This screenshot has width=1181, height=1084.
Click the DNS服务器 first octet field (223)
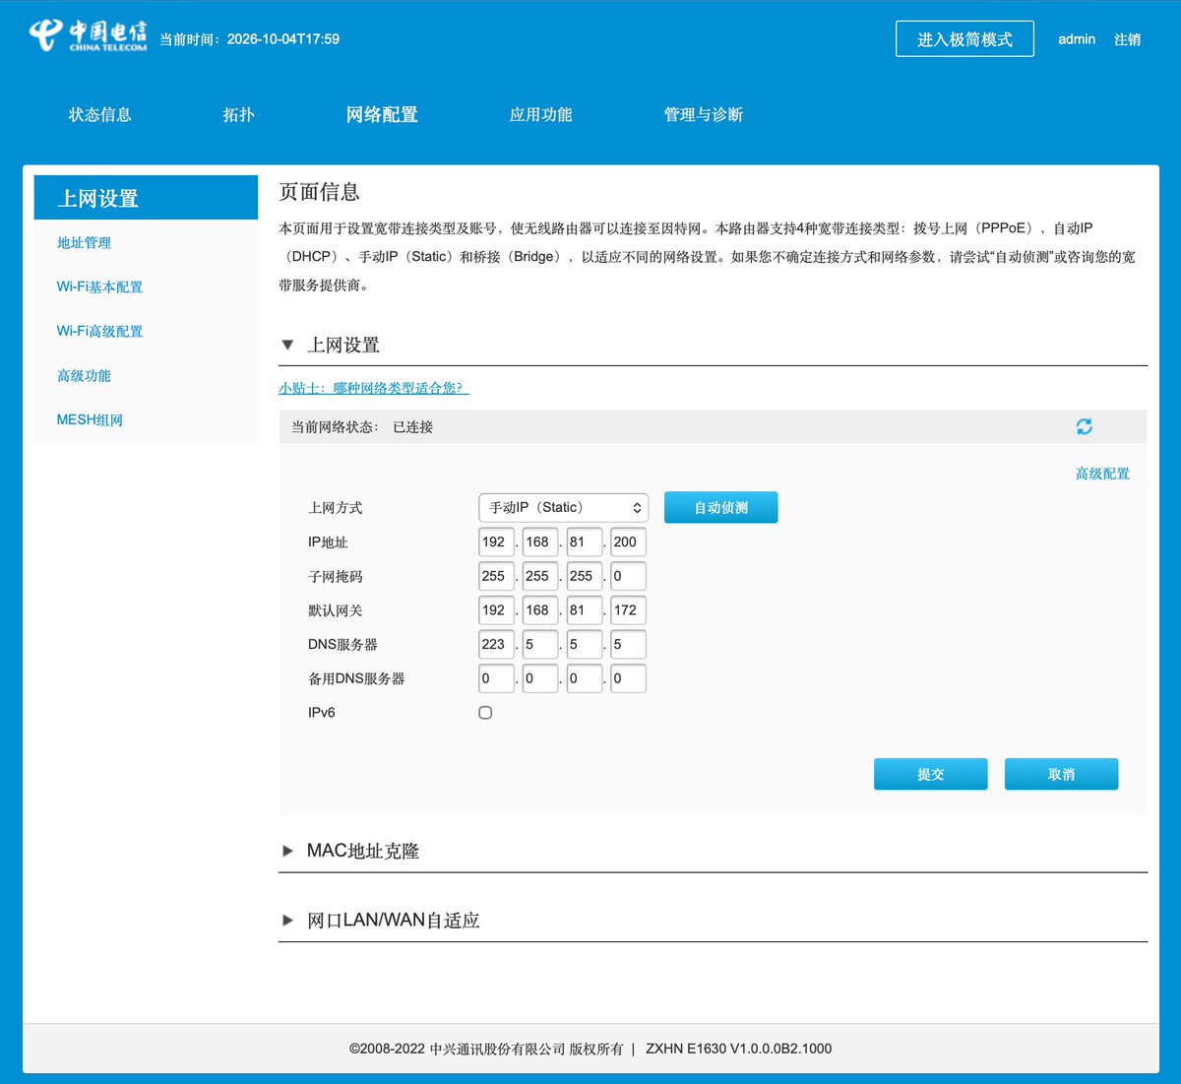496,644
